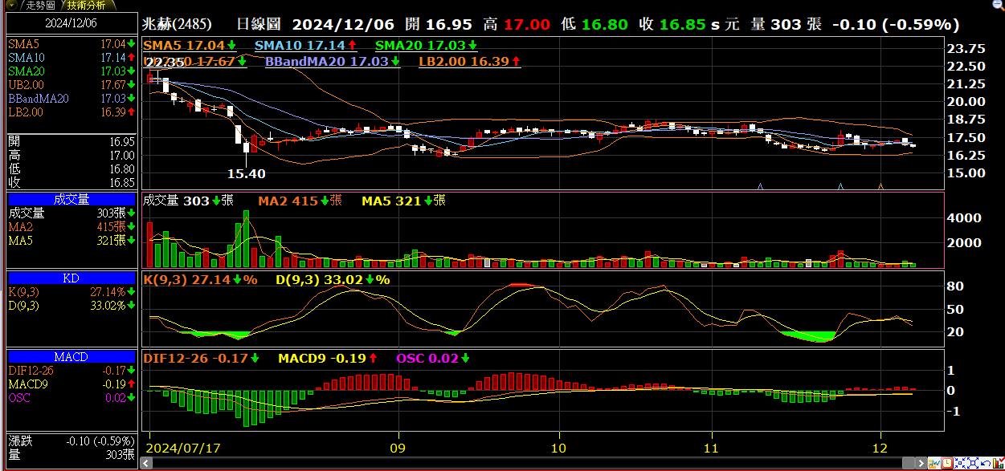Click the UB2.00 row in left panel
1005x471 pixels.
tap(71, 84)
